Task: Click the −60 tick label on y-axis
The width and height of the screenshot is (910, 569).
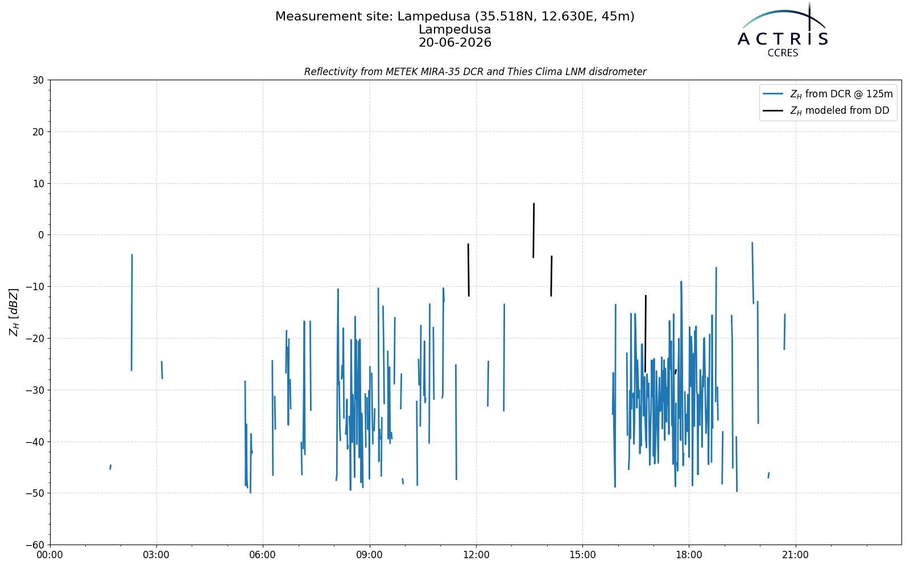Action: pos(34,545)
